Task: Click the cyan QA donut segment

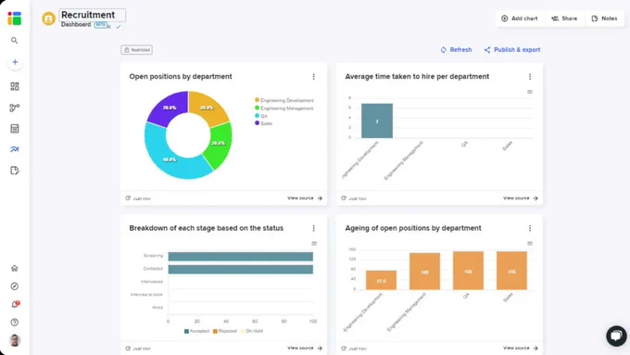Action: (169, 159)
